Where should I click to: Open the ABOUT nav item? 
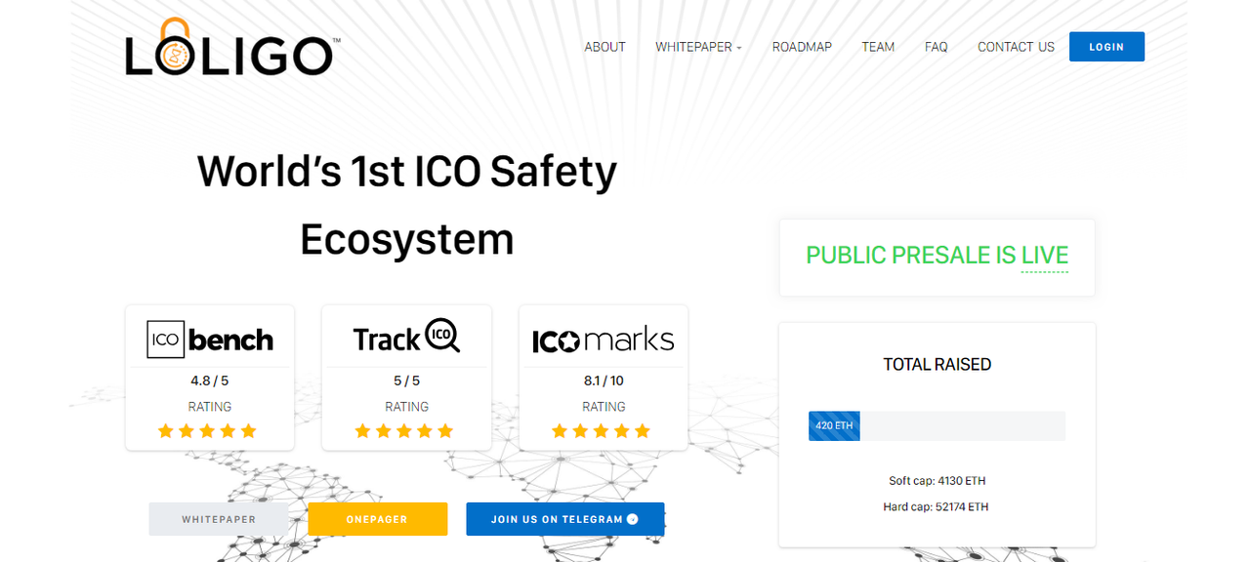604,47
